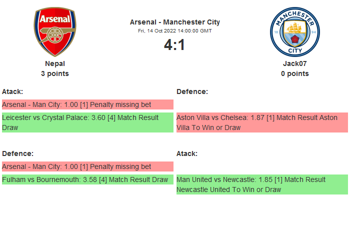Screen dimensions: 350x230
Task: Click the Arsenal club crest
Action: coord(55,32)
